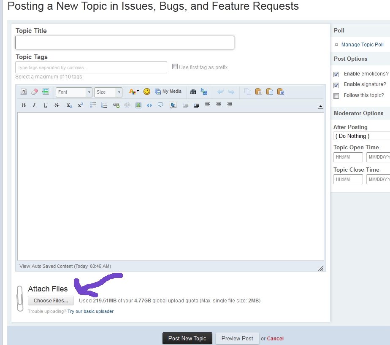The height and width of the screenshot is (345, 390).
Task: Expand the Size dropdown
Action: 108,92
